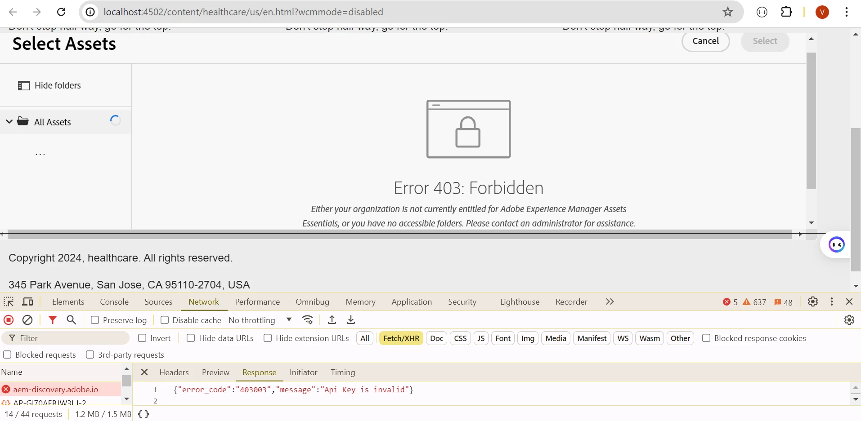Click the floating chat assistant icon
861x421 pixels.
pos(837,245)
